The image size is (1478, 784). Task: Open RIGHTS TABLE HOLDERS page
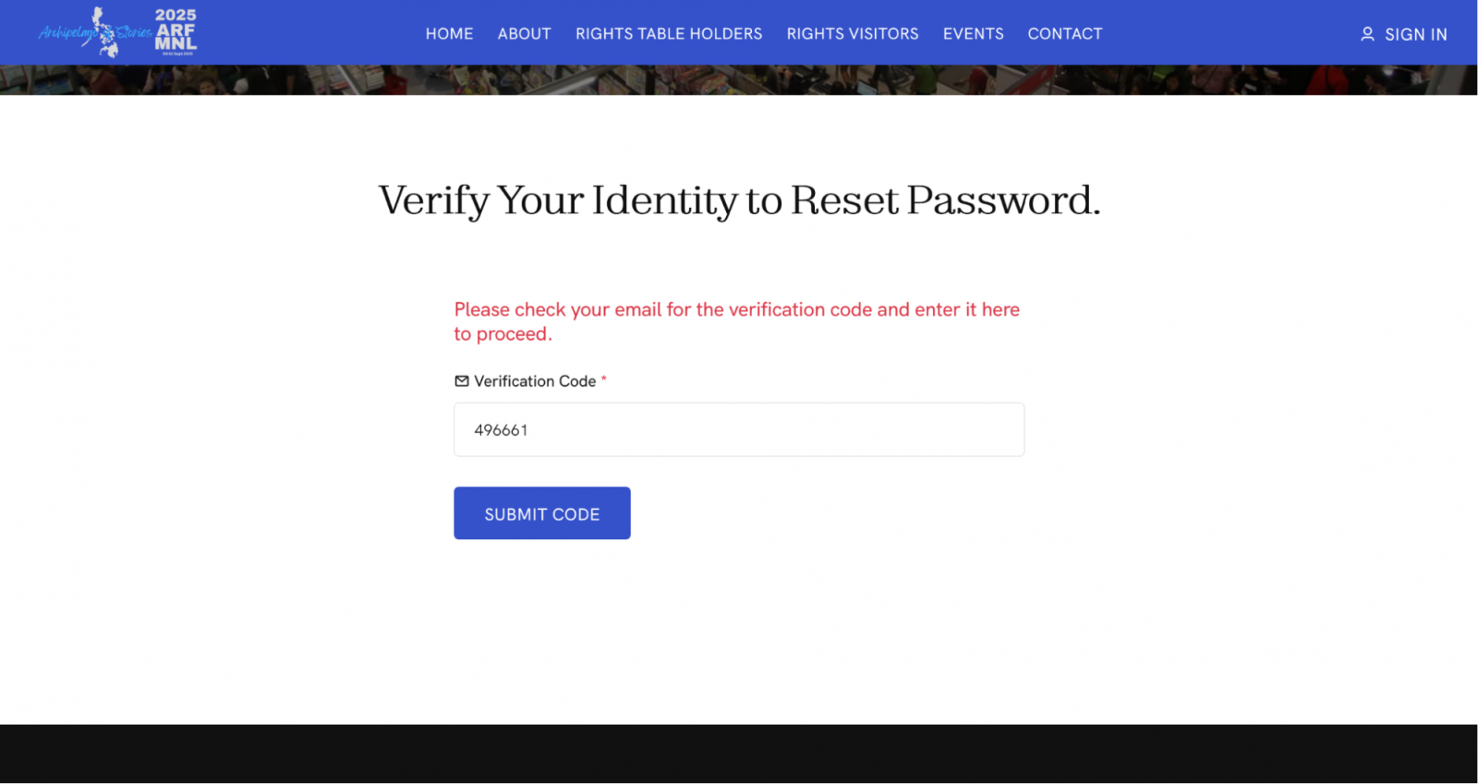point(669,34)
